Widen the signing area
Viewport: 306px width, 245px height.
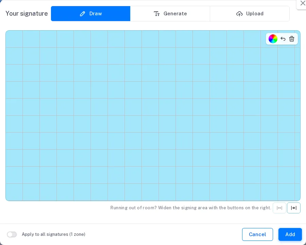pos(294,208)
